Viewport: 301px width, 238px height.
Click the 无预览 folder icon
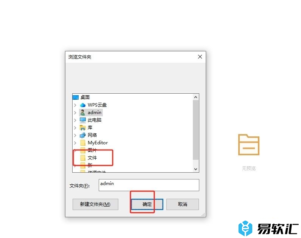pos(249,145)
